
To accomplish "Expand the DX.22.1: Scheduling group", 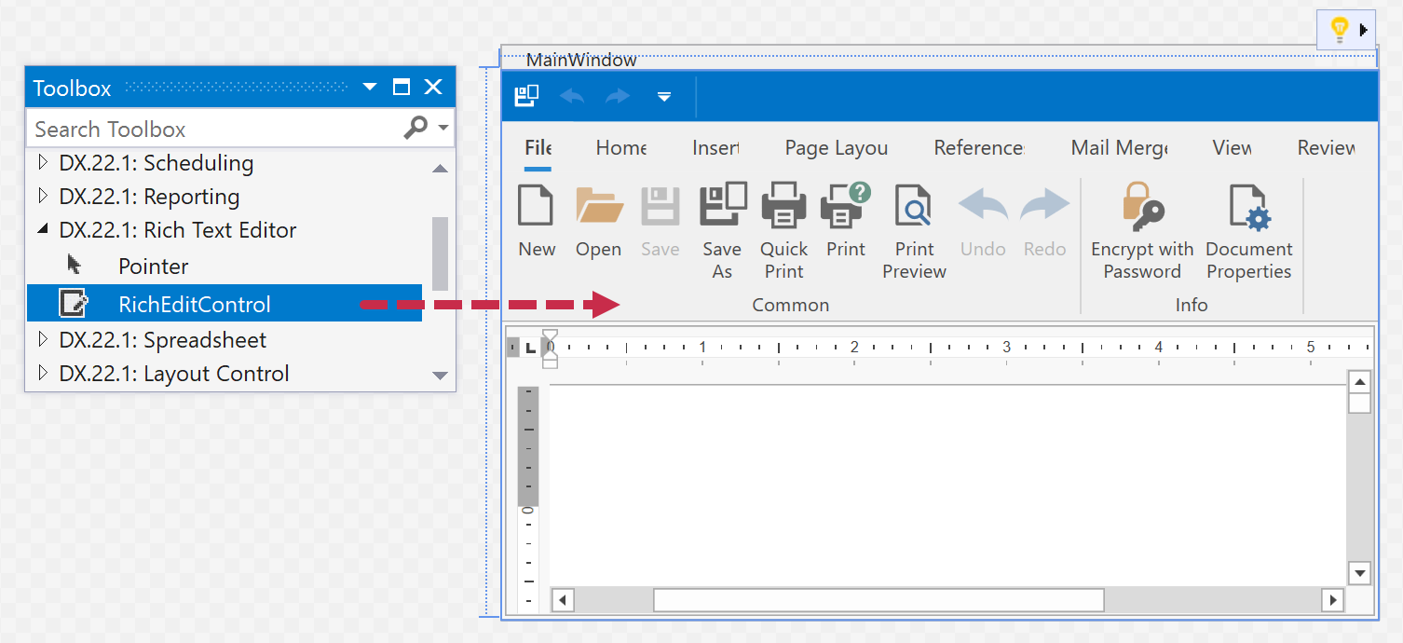I will [42, 163].
